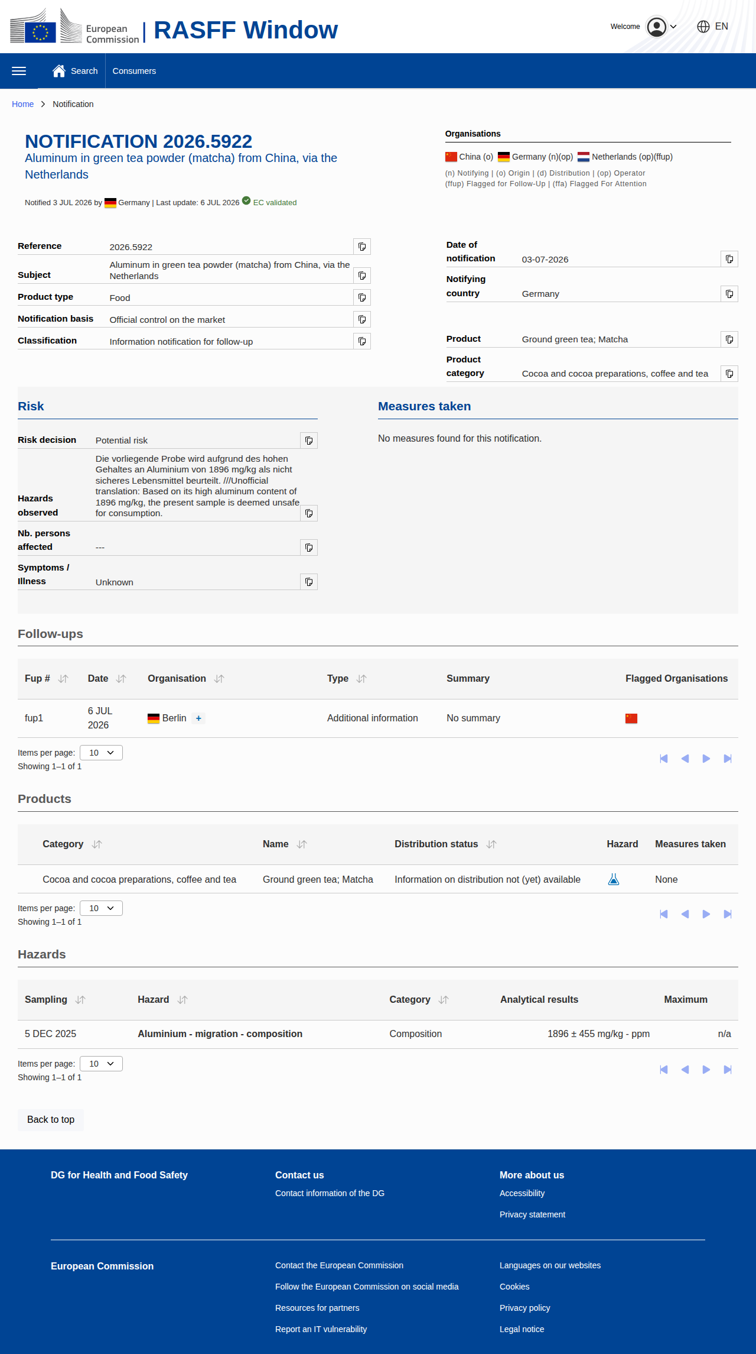This screenshot has width=756, height=1354.
Task: Follow the Home breadcrumb link
Action: [x=22, y=104]
